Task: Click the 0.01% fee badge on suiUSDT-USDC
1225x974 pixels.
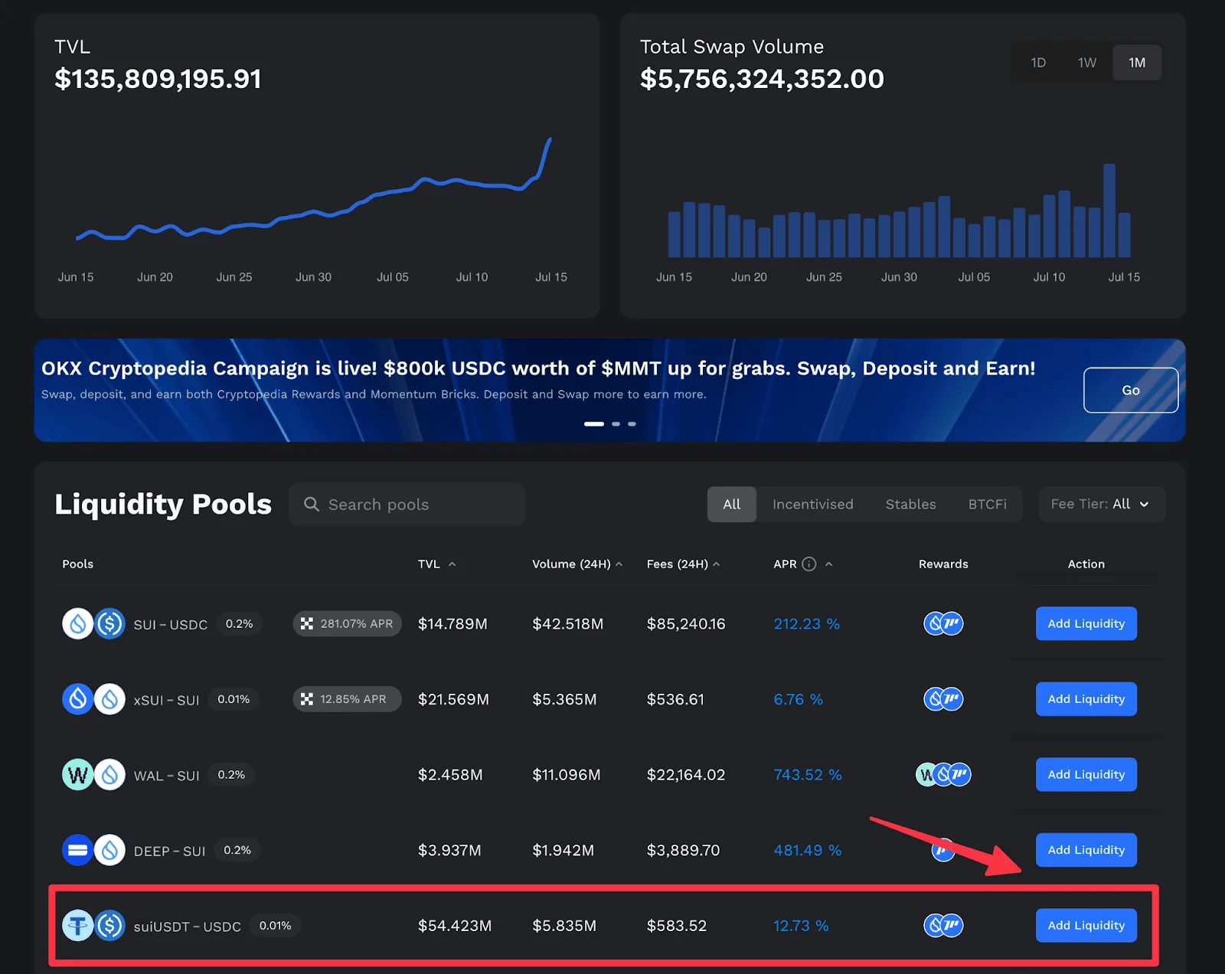Action: tap(276, 926)
